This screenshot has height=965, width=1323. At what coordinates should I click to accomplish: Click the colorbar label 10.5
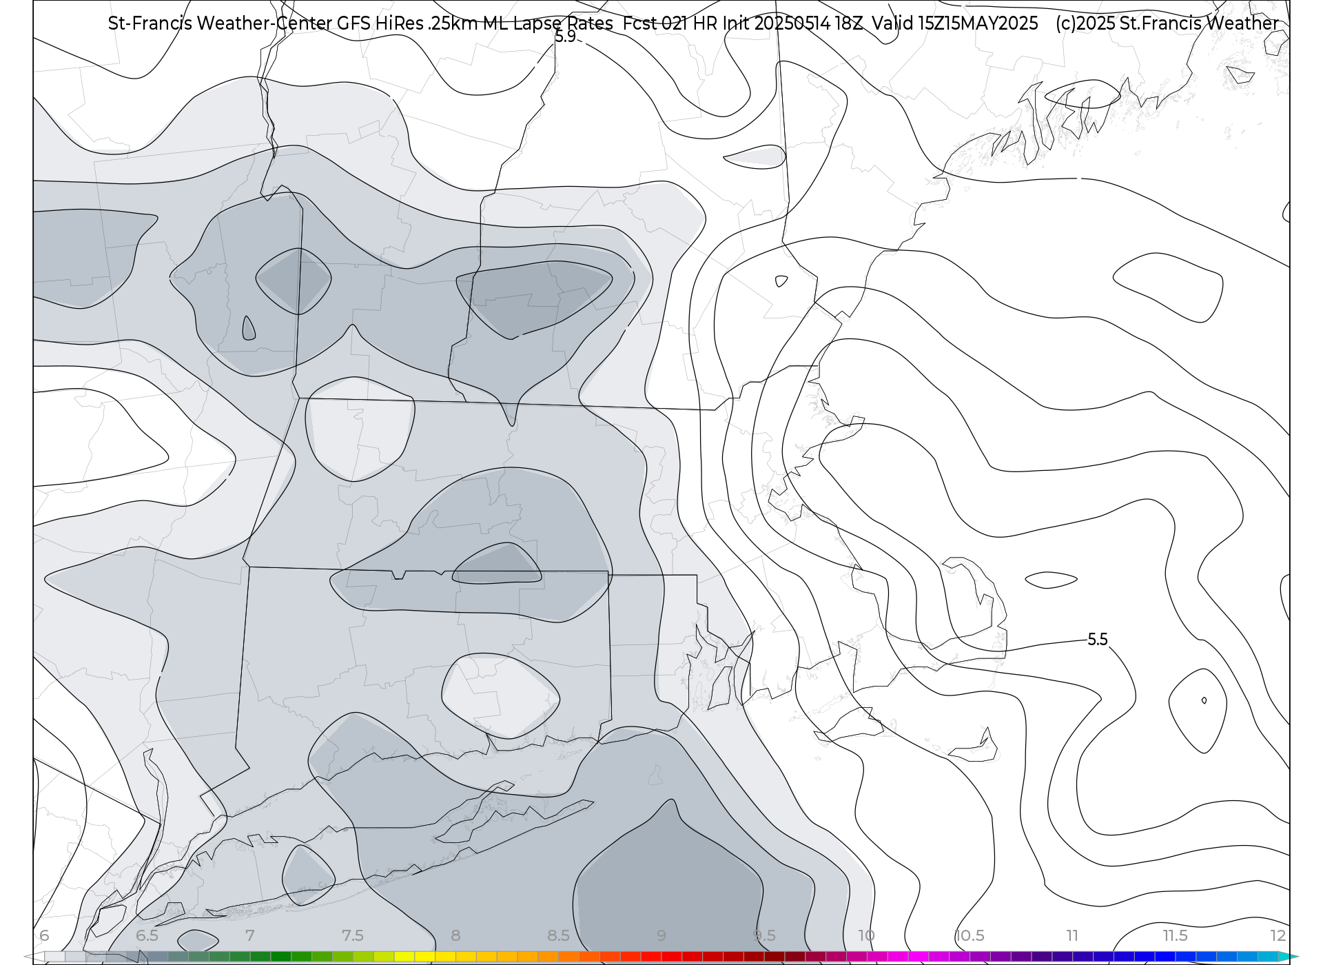(x=970, y=935)
